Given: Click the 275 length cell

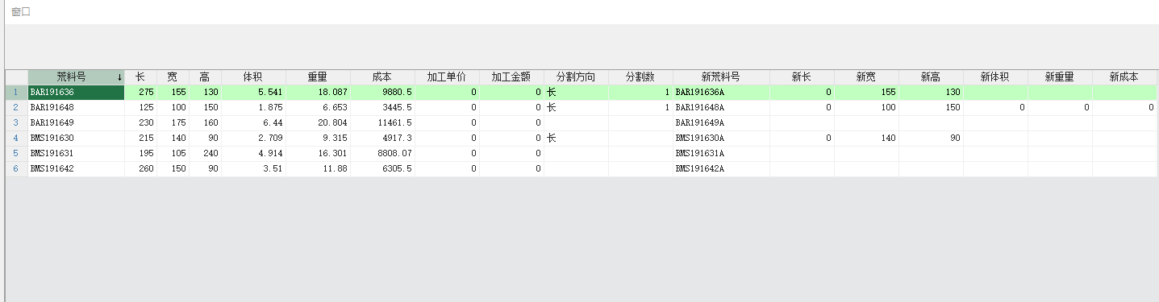Looking at the screenshot, I should click(141, 93).
